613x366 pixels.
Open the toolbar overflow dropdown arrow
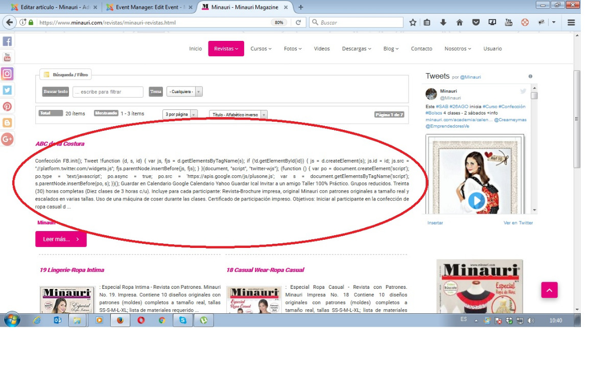554,22
